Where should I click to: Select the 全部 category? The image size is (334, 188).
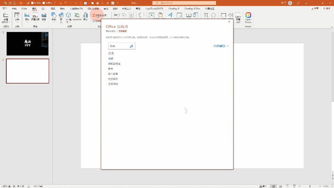coord(111,58)
